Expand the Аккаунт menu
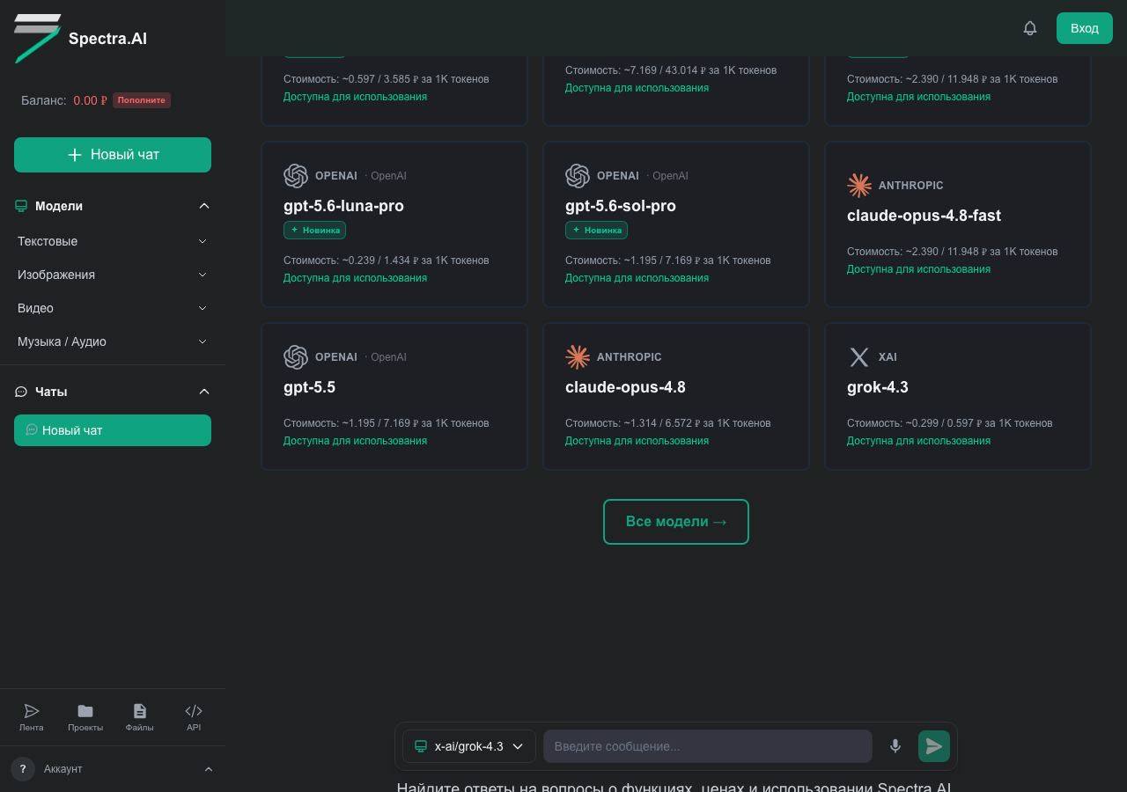The height and width of the screenshot is (792, 1127). tap(113, 769)
